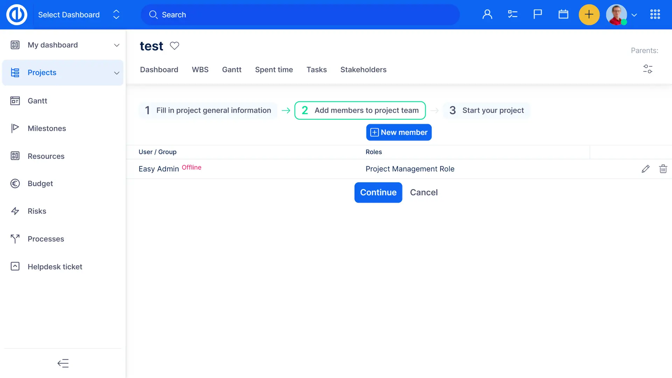Click the yellow plus add button
The width and height of the screenshot is (672, 378).
pyautogui.click(x=589, y=15)
